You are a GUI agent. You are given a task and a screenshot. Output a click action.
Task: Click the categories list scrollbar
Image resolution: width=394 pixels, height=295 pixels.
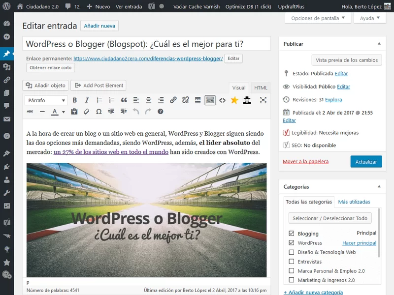pos(379,233)
